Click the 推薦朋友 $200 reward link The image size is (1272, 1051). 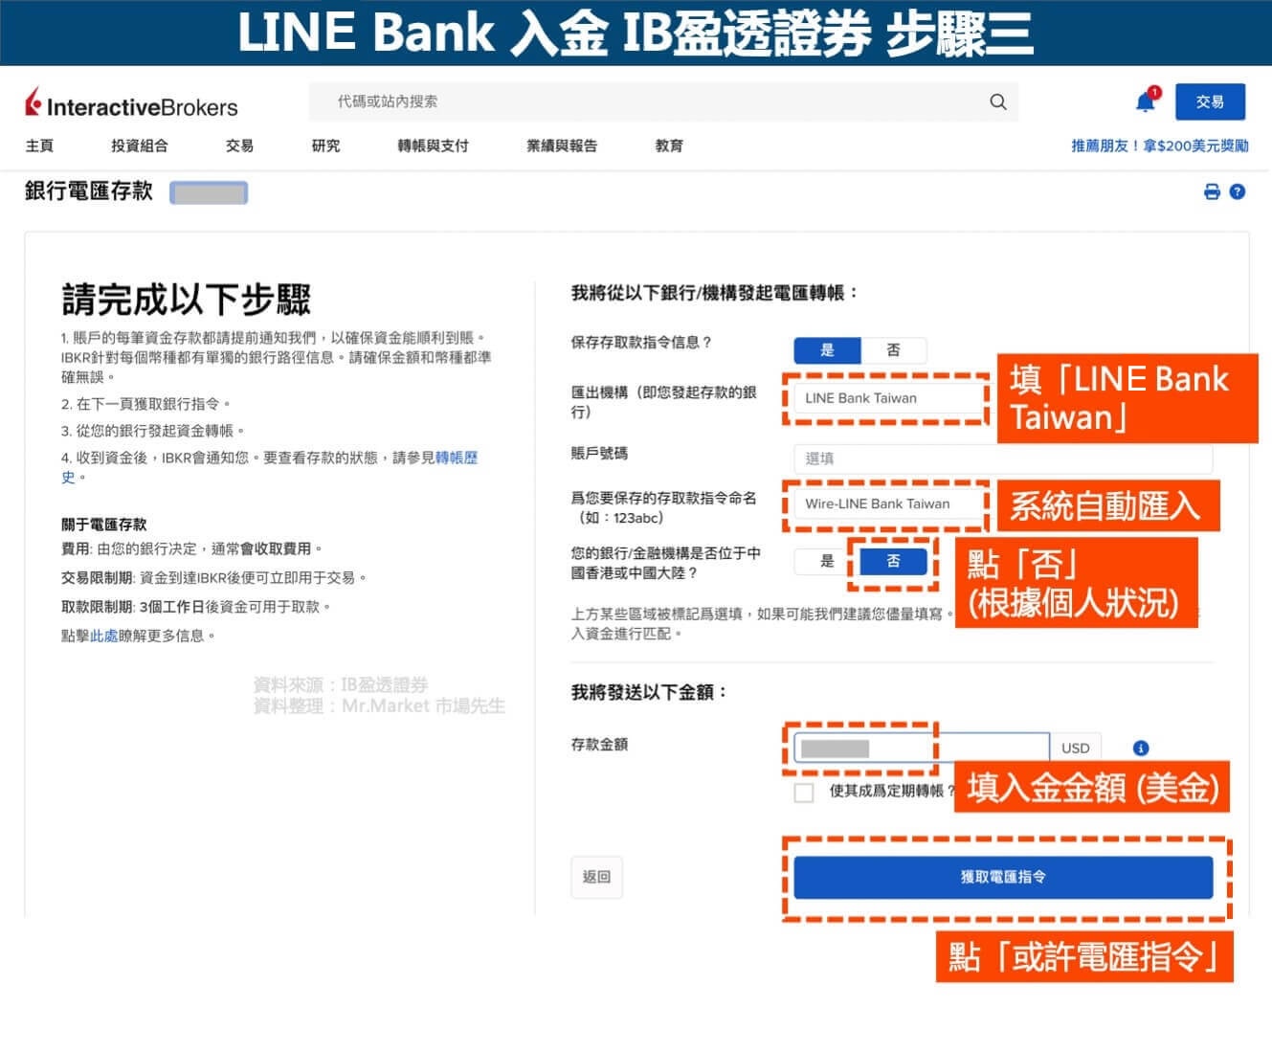pyautogui.click(x=1159, y=145)
